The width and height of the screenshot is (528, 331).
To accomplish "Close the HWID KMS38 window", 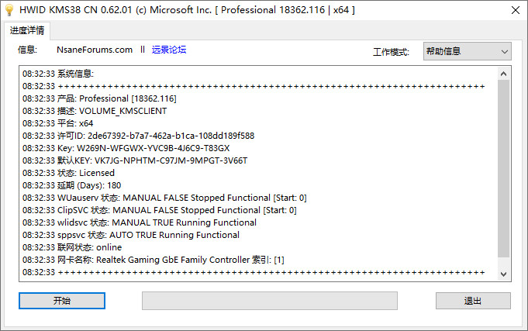I will (515, 10).
